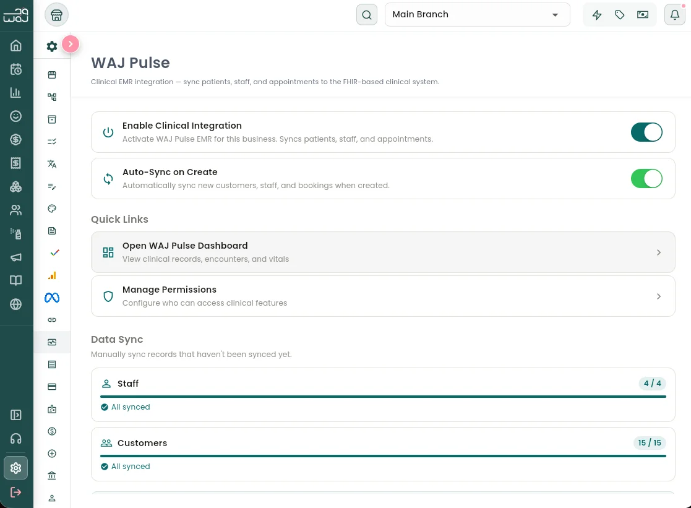This screenshot has height=508, width=691.
Task: Click the logout icon at sidebar bottom
Action: coord(16,492)
